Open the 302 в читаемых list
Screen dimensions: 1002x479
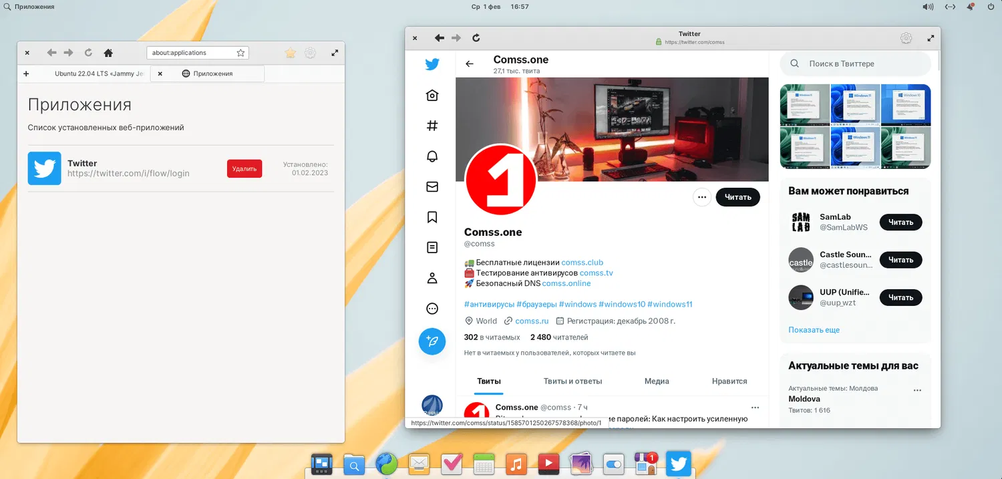click(492, 337)
